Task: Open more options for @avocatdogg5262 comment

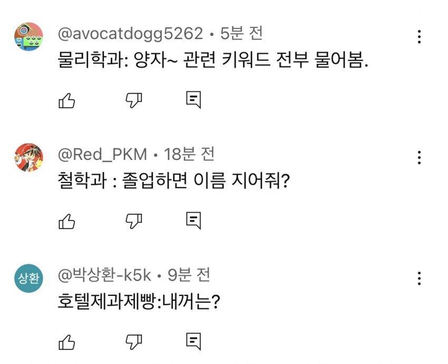Action: pos(419,36)
